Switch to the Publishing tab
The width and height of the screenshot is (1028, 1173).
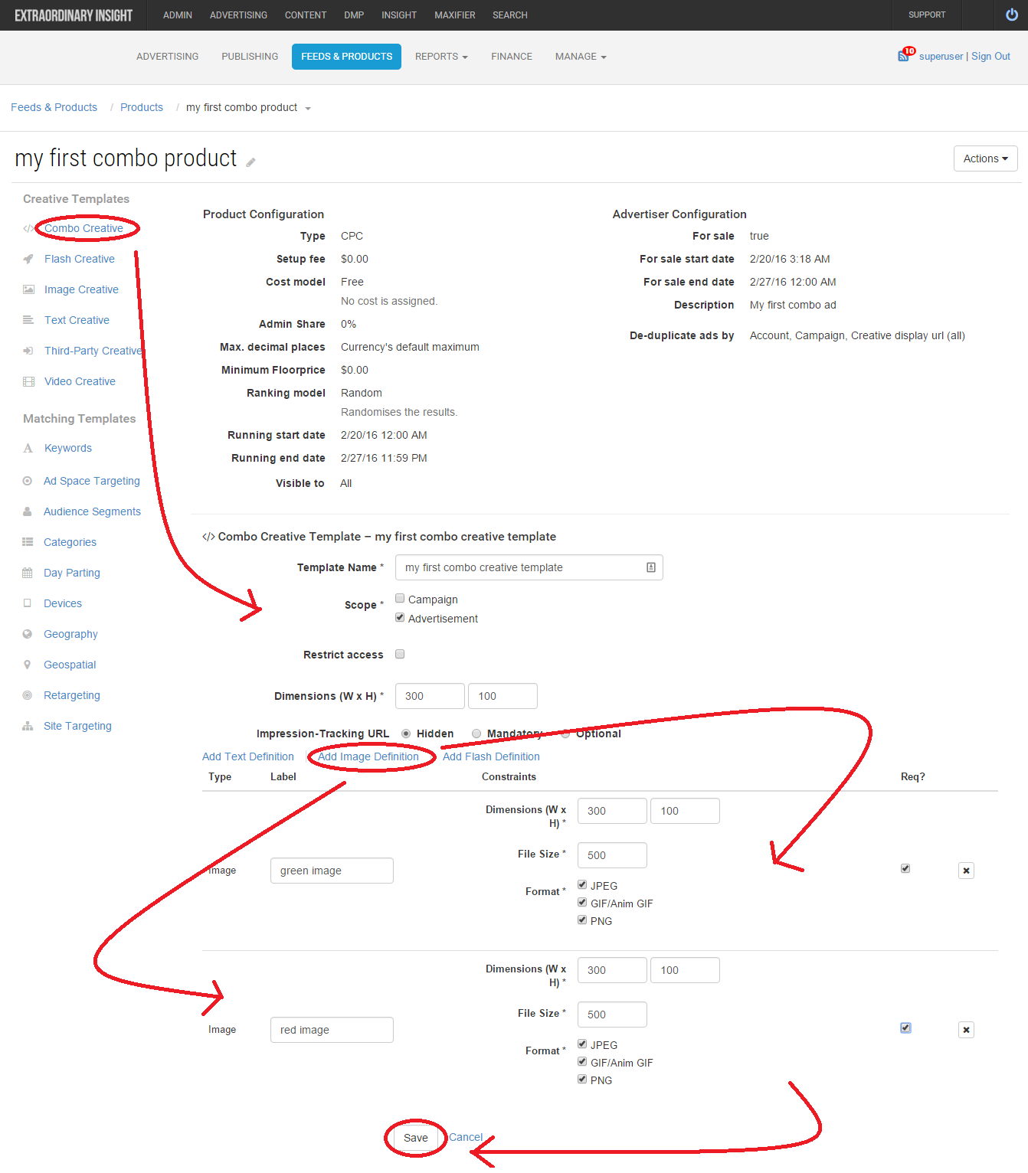(250, 57)
